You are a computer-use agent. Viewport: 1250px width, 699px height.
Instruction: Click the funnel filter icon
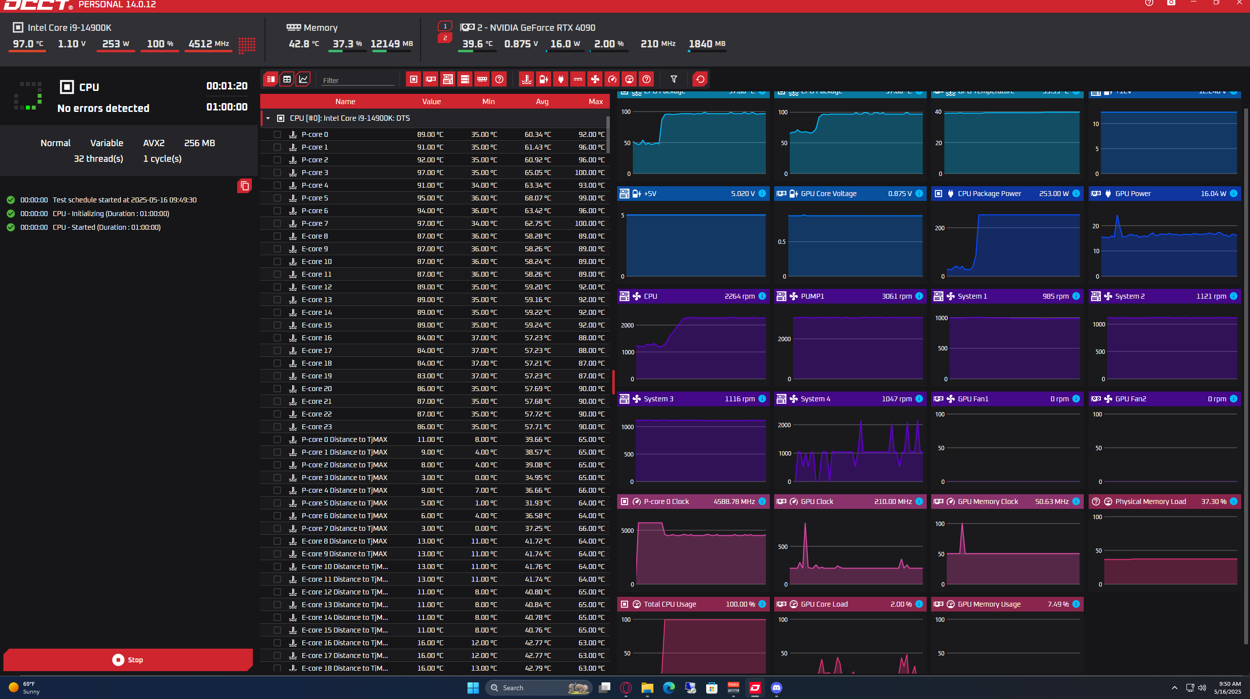coord(674,79)
